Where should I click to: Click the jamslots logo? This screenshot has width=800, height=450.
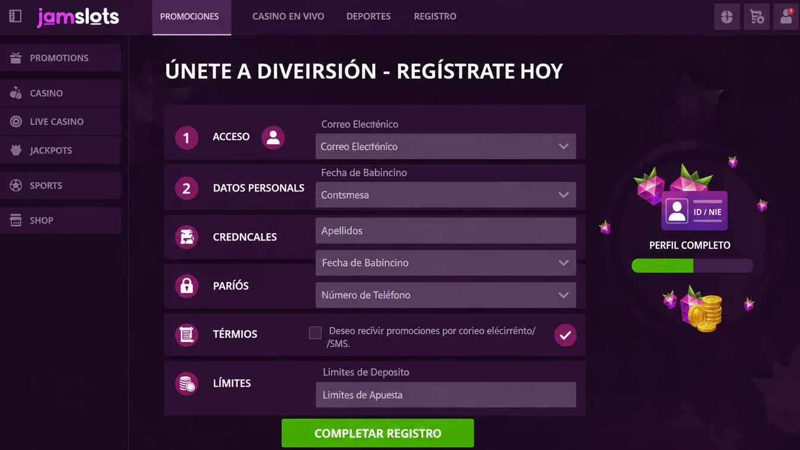(x=78, y=17)
